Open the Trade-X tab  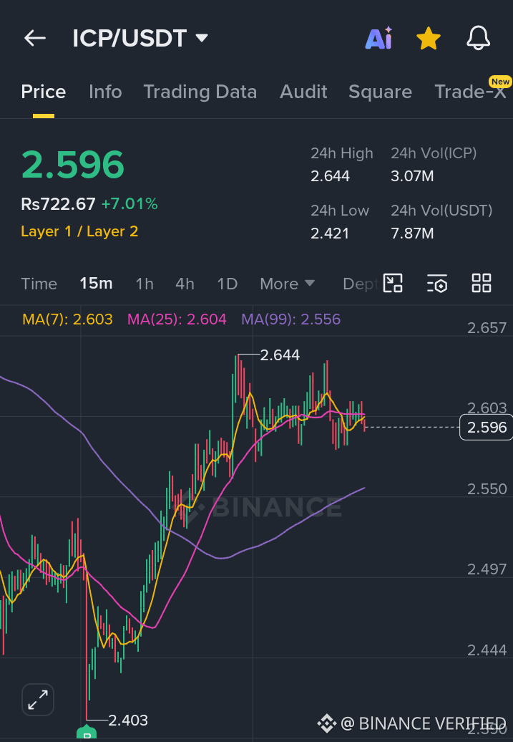coord(471,92)
